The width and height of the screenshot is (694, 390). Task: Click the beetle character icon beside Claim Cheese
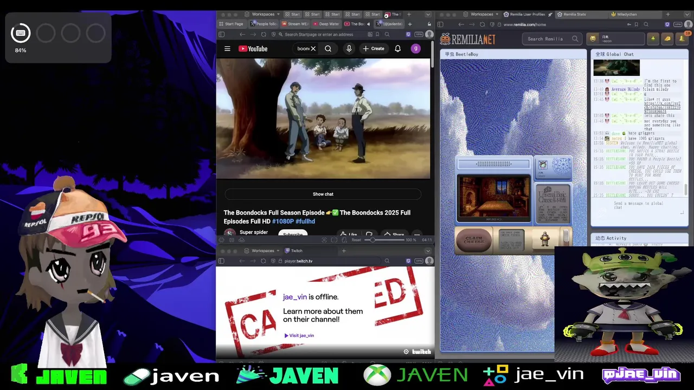pos(545,239)
